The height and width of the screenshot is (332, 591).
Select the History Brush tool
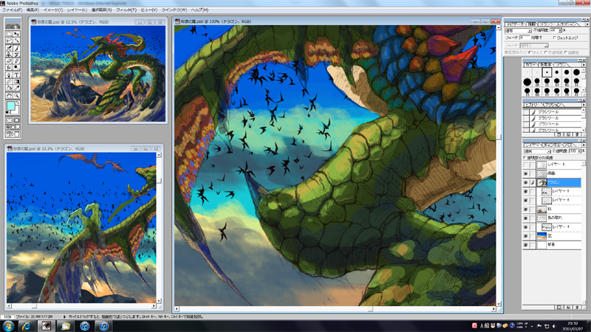tap(16, 55)
